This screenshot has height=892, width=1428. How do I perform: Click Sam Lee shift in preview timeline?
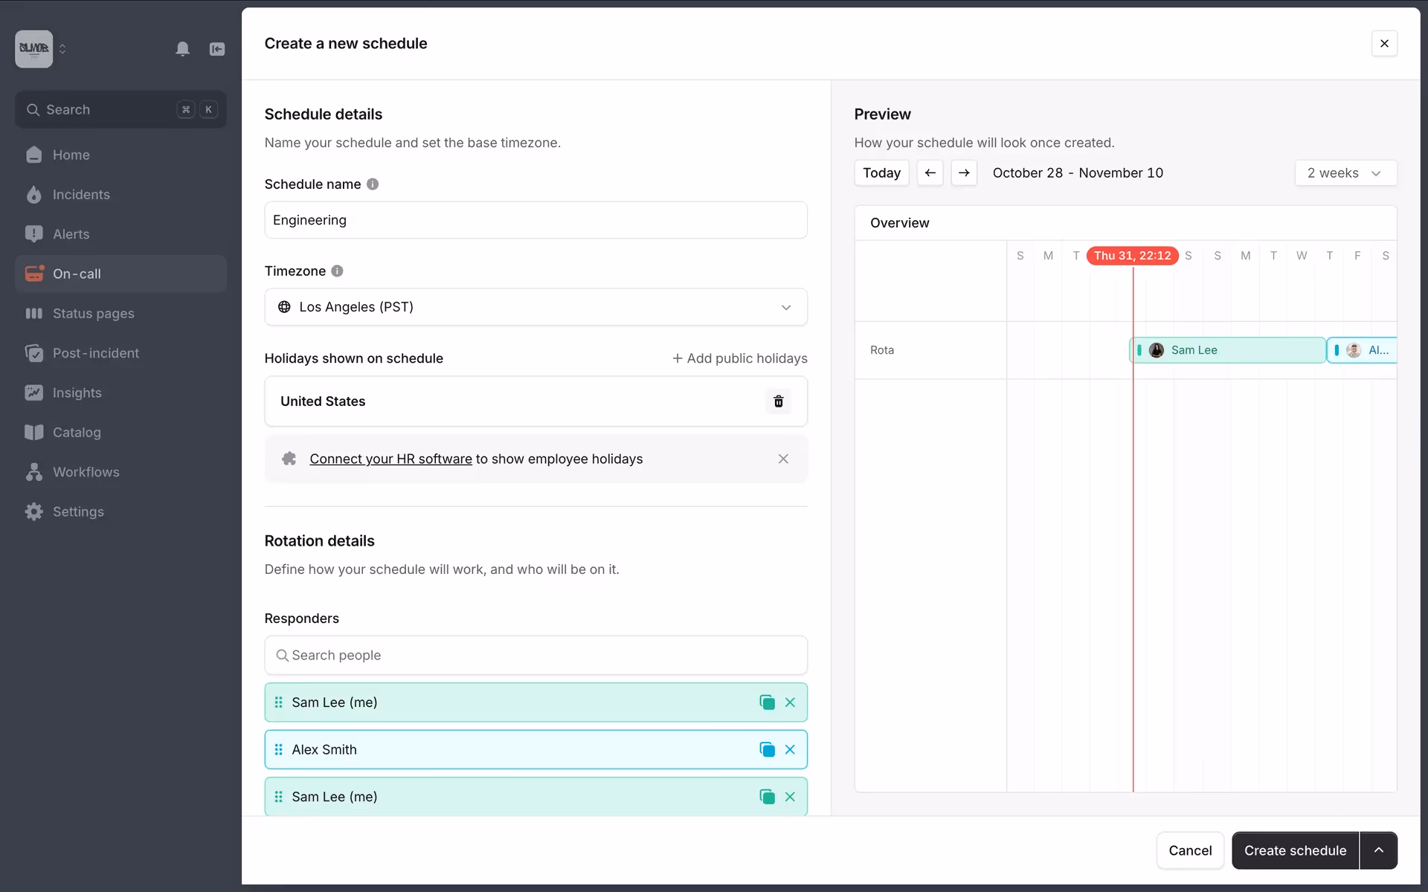1227,350
